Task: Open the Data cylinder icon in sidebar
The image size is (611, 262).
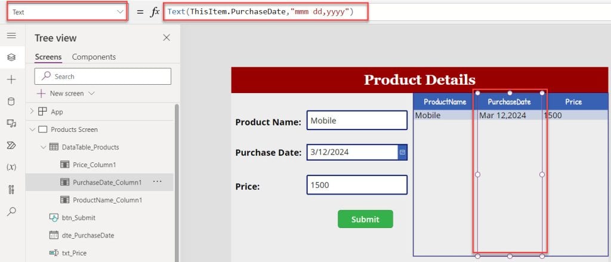Action: pyautogui.click(x=11, y=102)
